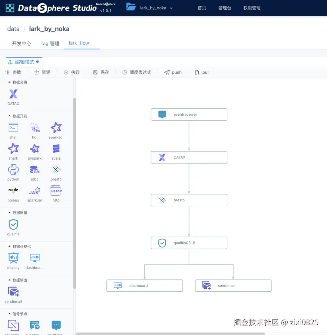The height and width of the screenshot is (335, 327).
Task: Select the jdbc node icon
Action: (x=35, y=170)
